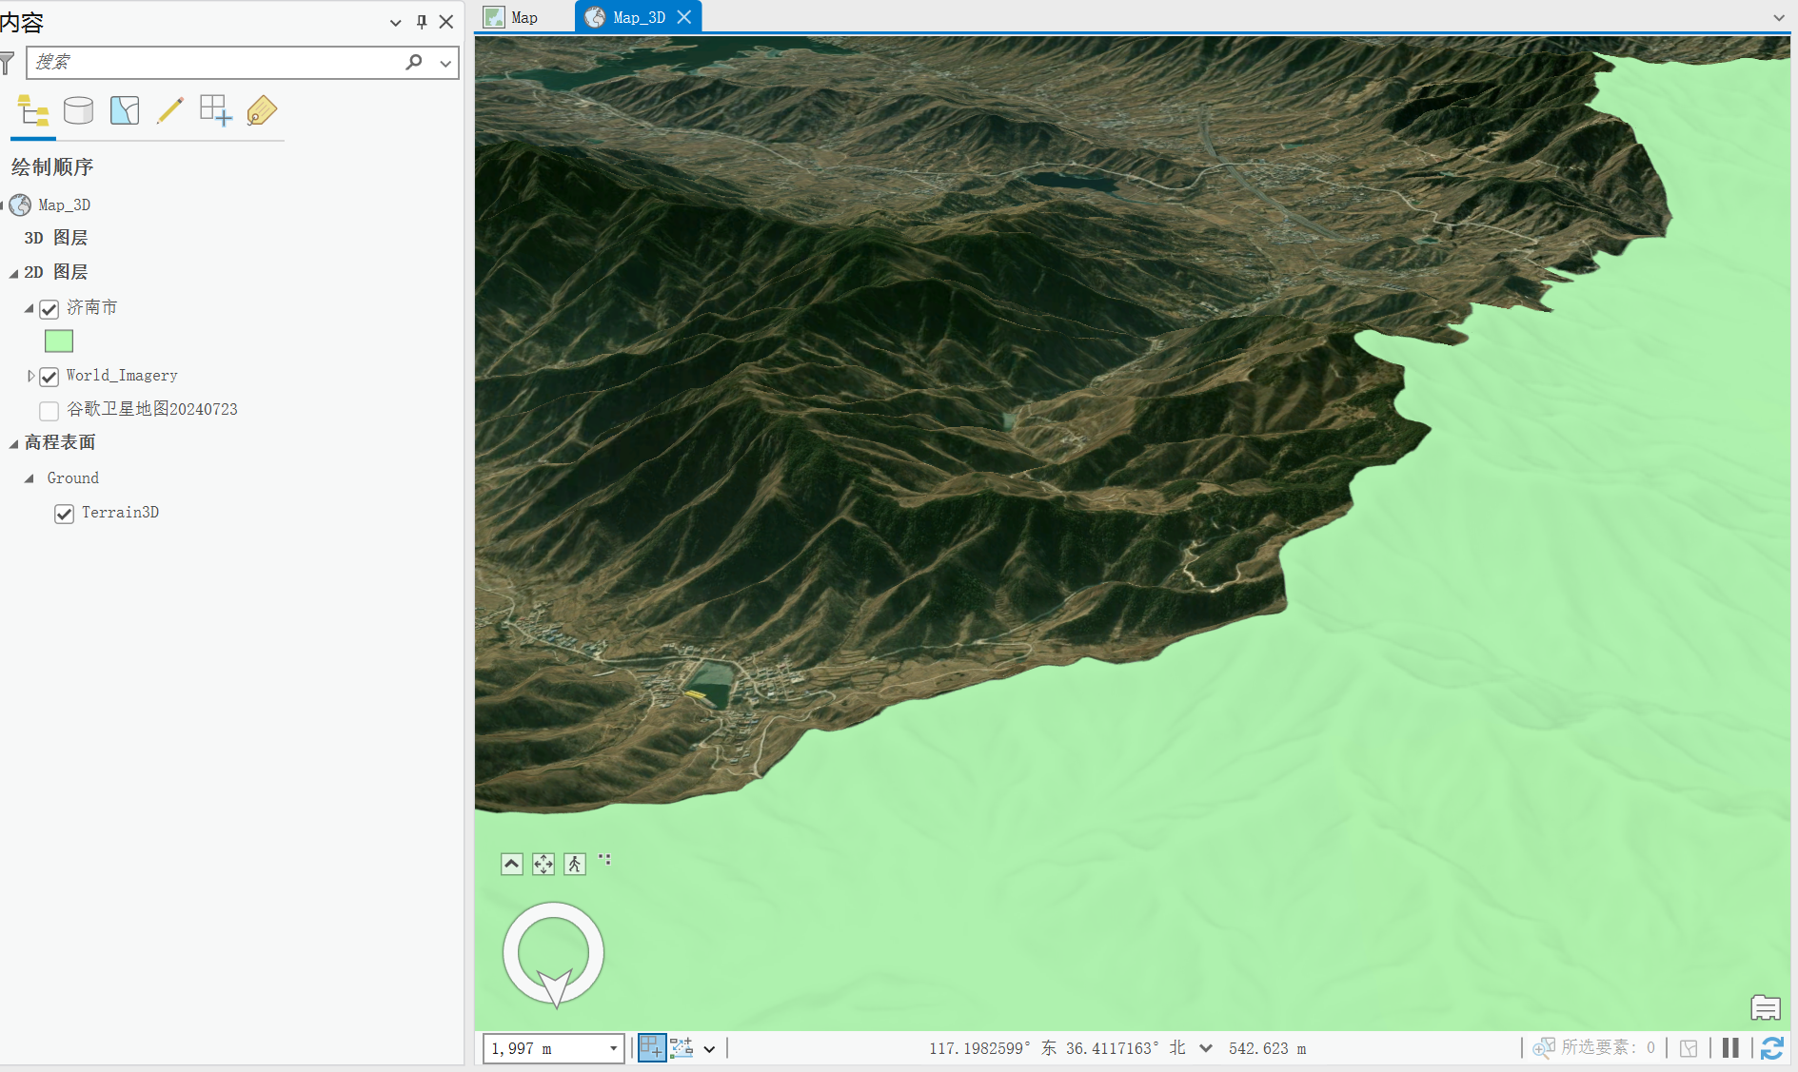Select the List By Drawing Order icon
The height and width of the screenshot is (1072, 1798).
point(33,111)
